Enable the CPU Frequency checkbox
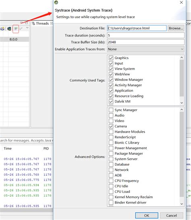Image resolution: width=191 pixels, height=220 pixels. pos(111,181)
